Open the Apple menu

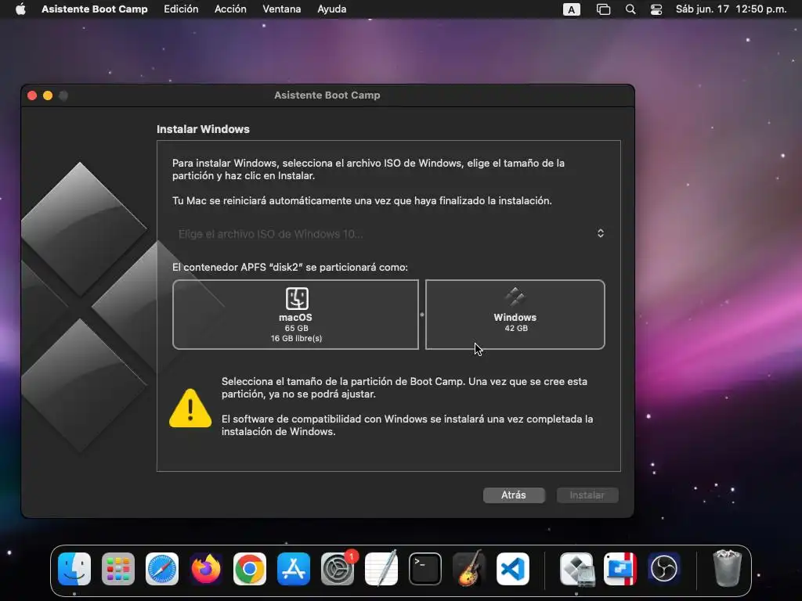(x=20, y=9)
